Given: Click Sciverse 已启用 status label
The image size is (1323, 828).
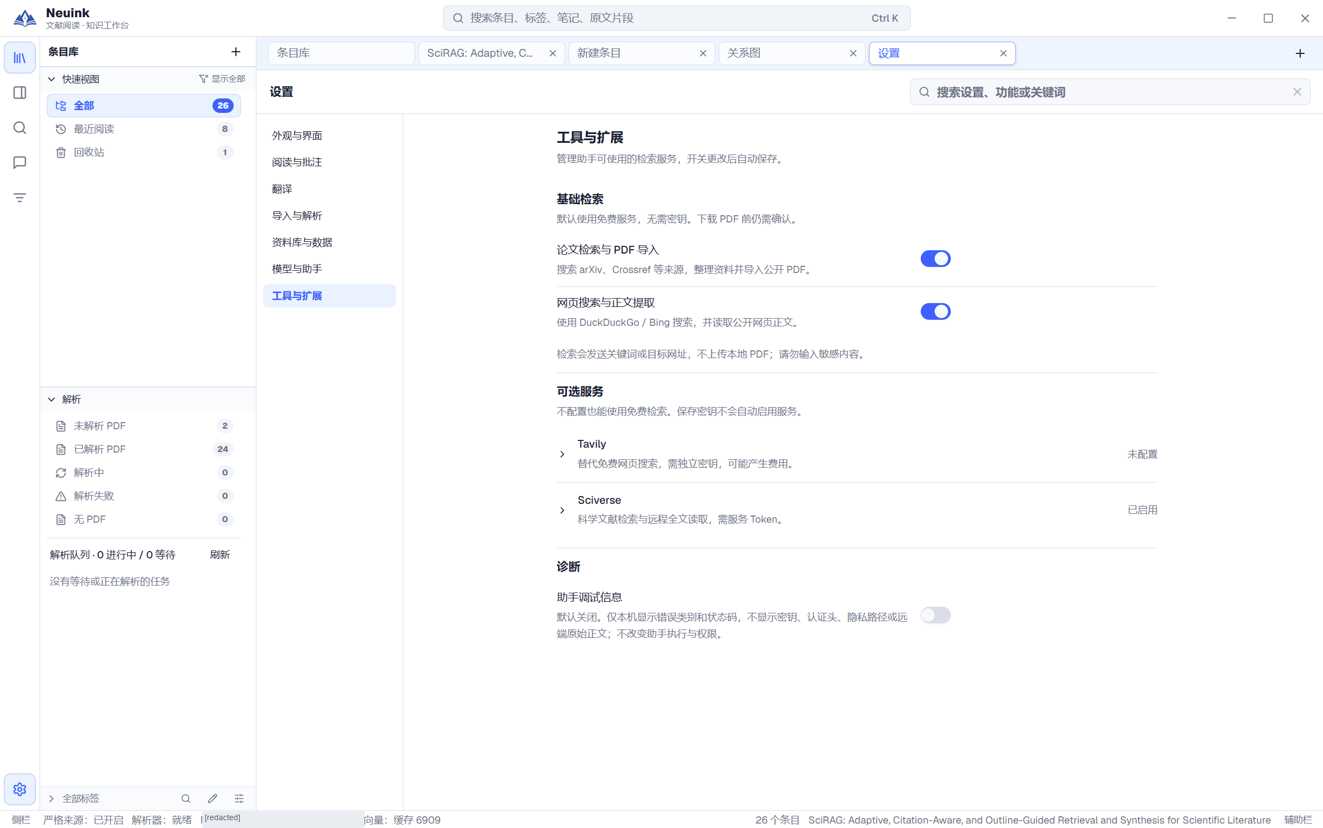Looking at the screenshot, I should click(x=1142, y=510).
